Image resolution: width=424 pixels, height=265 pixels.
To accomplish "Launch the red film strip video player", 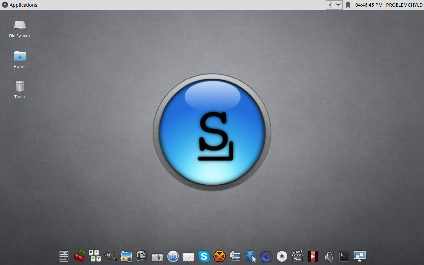I will pyautogui.click(x=313, y=256).
